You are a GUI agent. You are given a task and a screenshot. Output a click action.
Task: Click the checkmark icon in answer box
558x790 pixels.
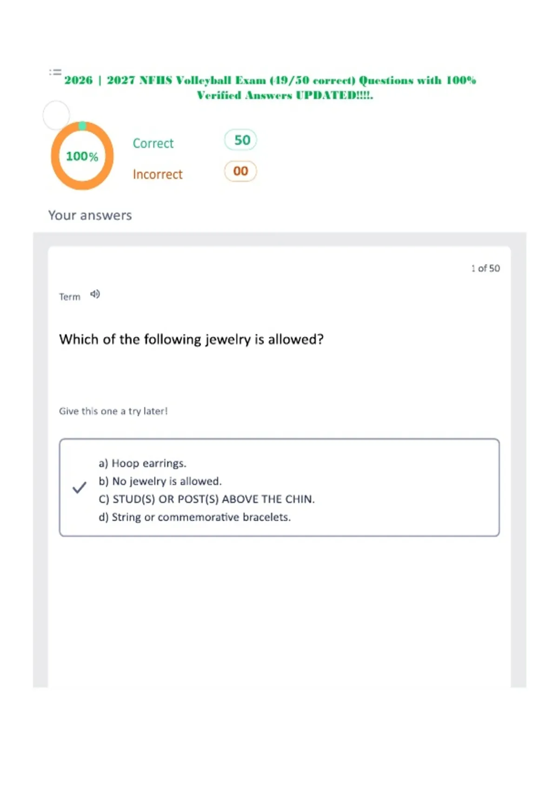(80, 487)
